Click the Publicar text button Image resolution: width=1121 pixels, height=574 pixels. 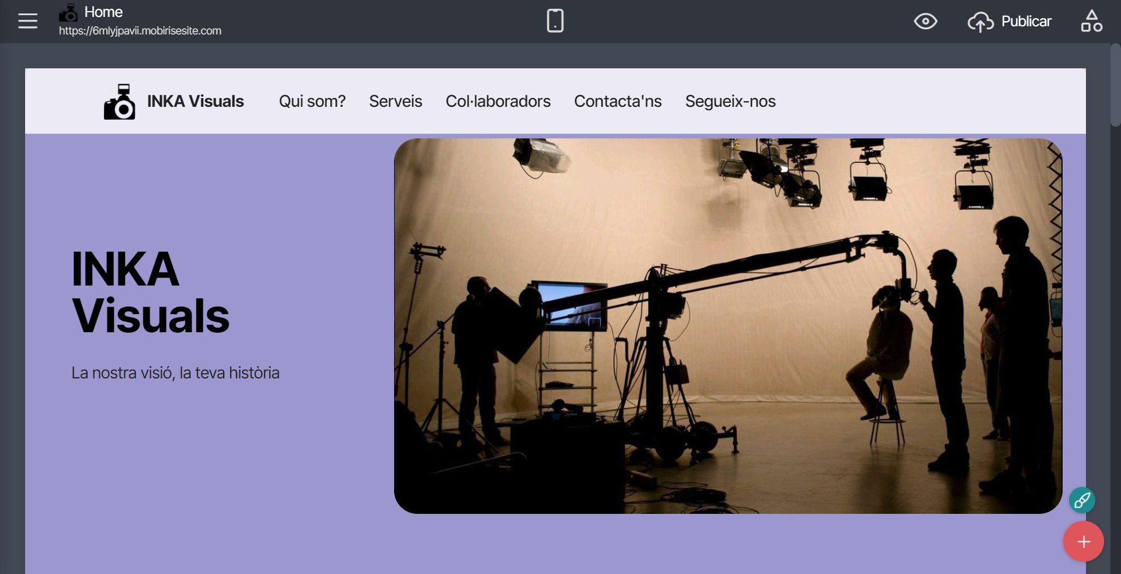click(1026, 22)
